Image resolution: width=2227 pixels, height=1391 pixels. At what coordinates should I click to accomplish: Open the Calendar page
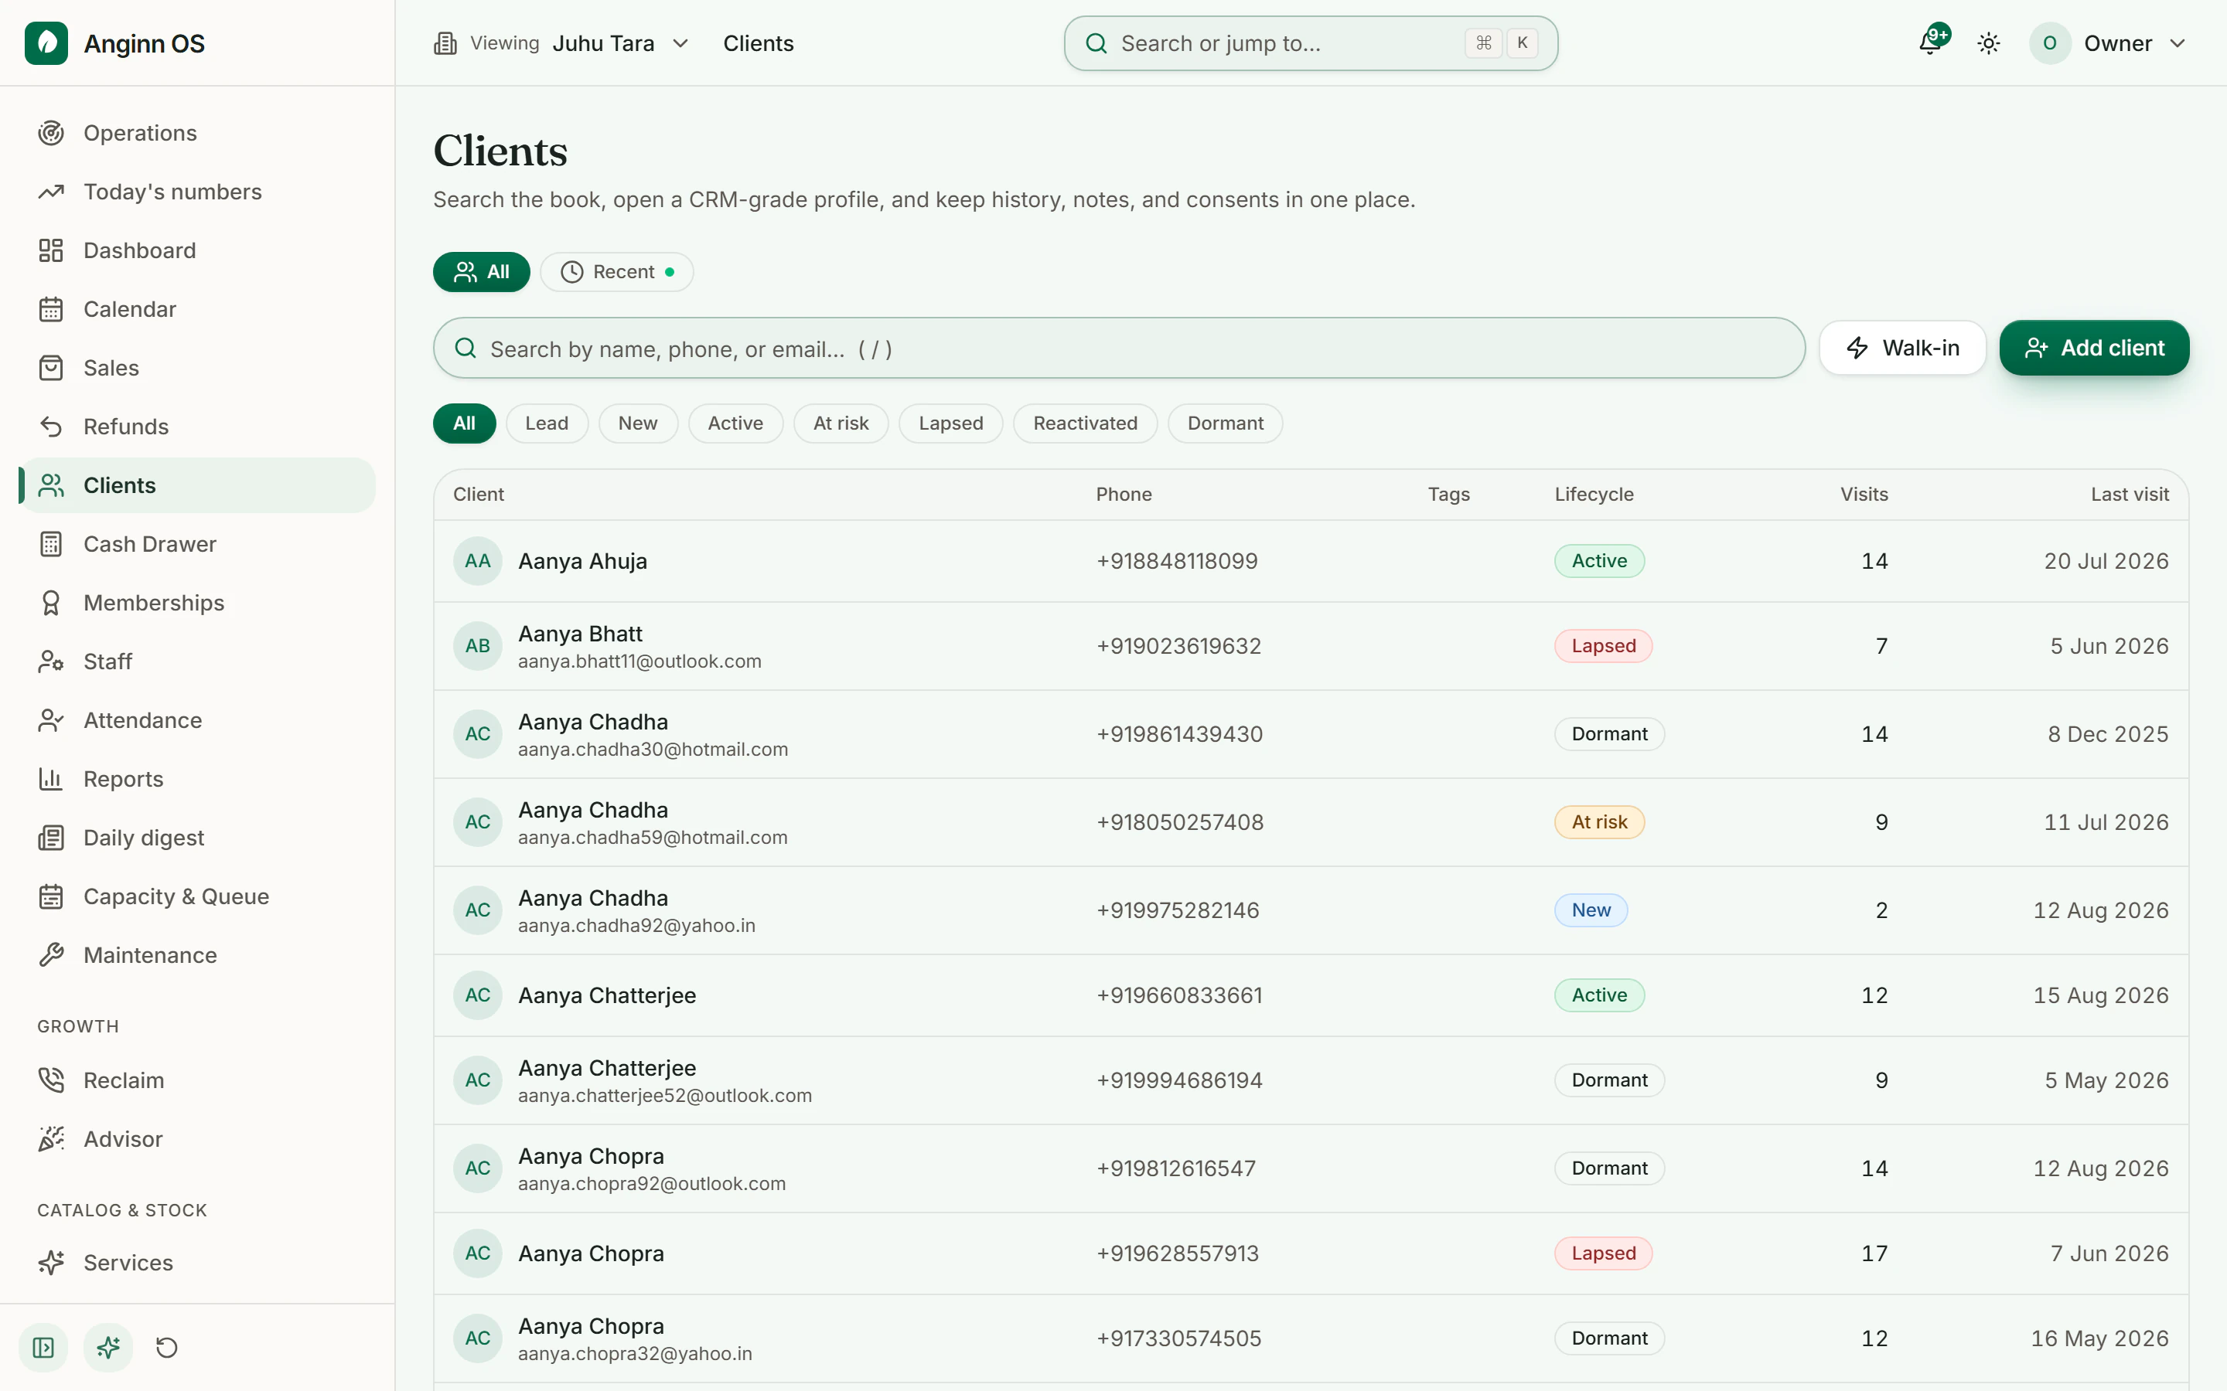pyautogui.click(x=197, y=309)
